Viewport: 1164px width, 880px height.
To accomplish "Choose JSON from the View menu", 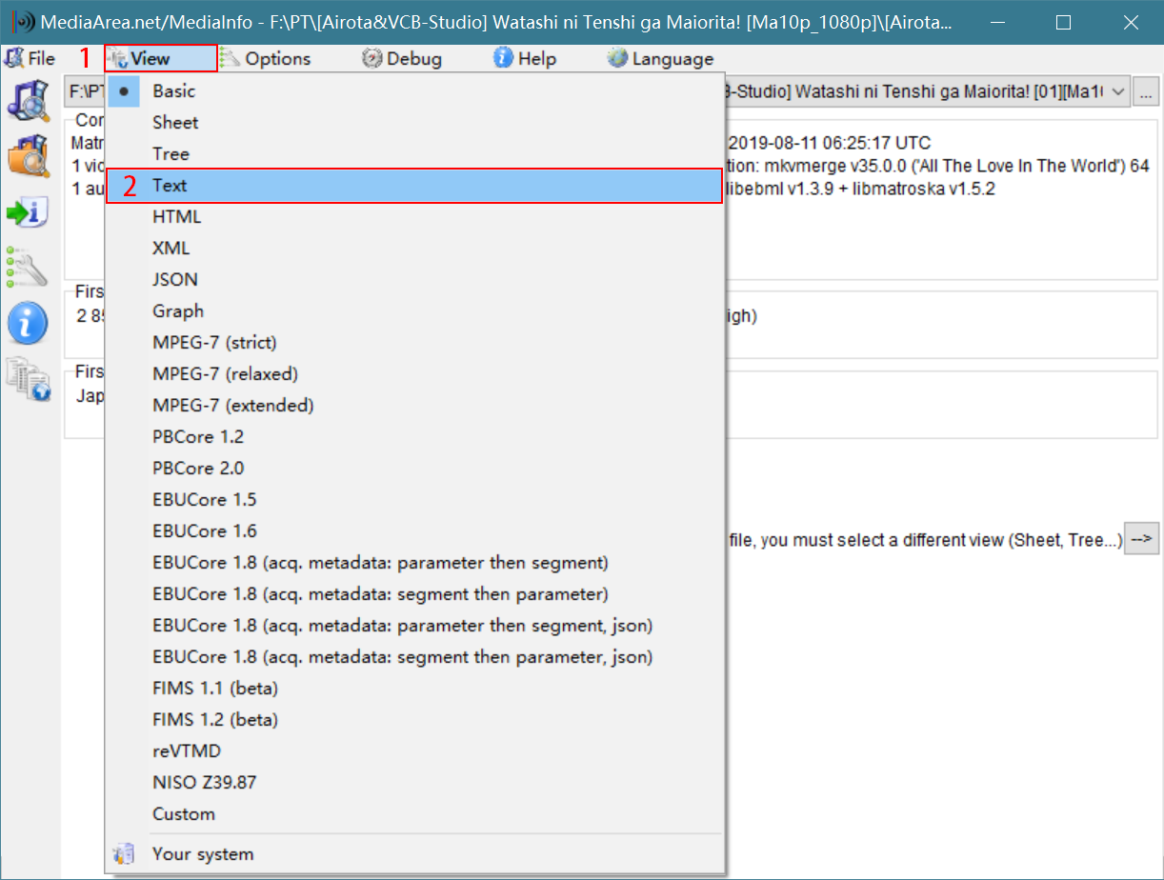I will [x=175, y=280].
